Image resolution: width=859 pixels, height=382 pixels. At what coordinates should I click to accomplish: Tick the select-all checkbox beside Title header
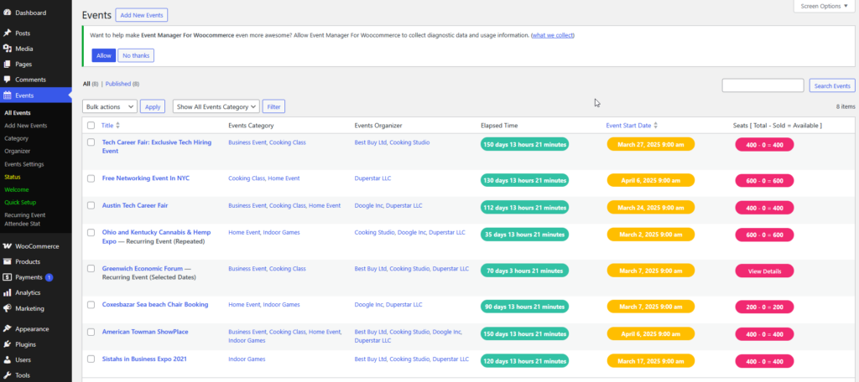tap(91, 126)
